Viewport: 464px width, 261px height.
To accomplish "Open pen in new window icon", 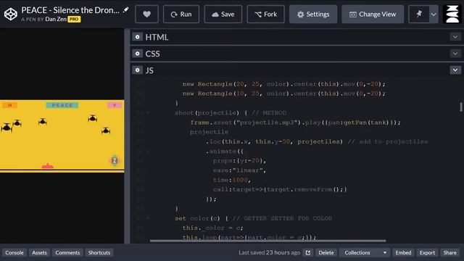I will [308, 253].
